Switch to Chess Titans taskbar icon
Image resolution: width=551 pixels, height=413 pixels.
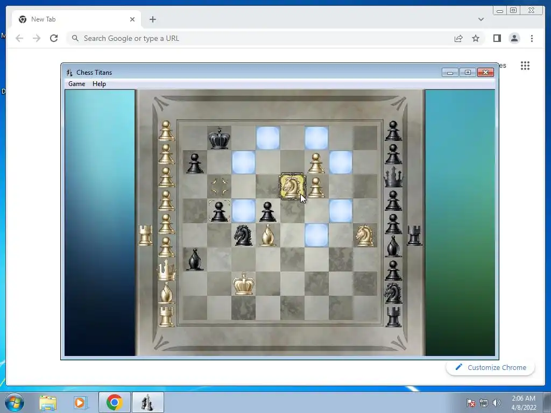[x=147, y=402]
